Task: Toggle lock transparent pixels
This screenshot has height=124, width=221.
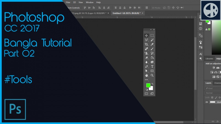Action: [212, 98]
